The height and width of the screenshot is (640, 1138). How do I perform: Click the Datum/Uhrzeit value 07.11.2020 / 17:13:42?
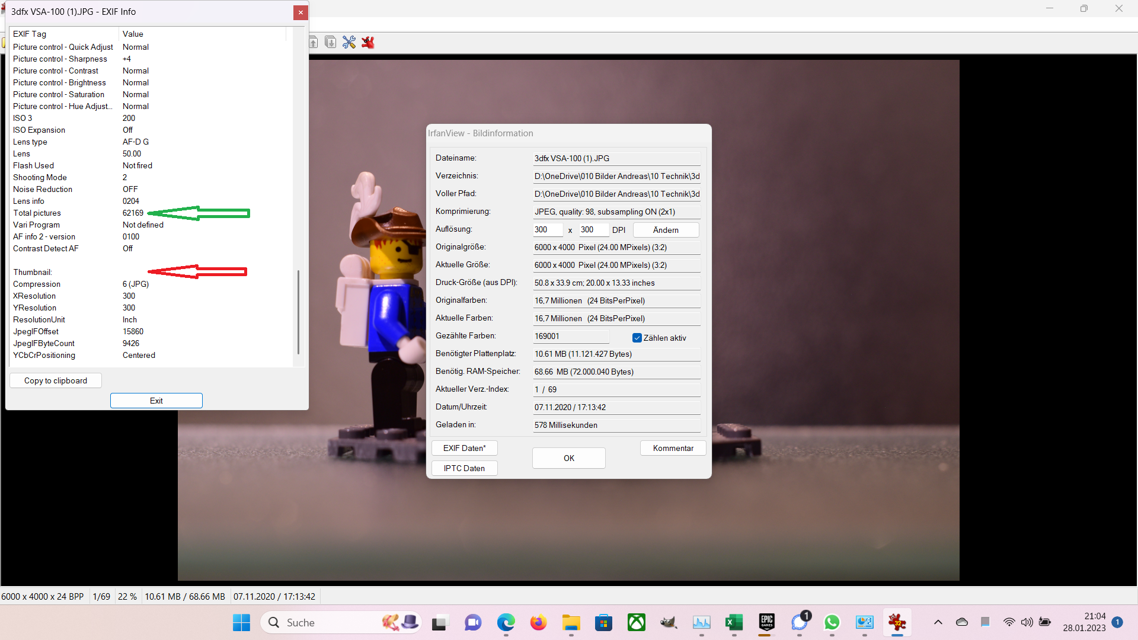click(616, 407)
